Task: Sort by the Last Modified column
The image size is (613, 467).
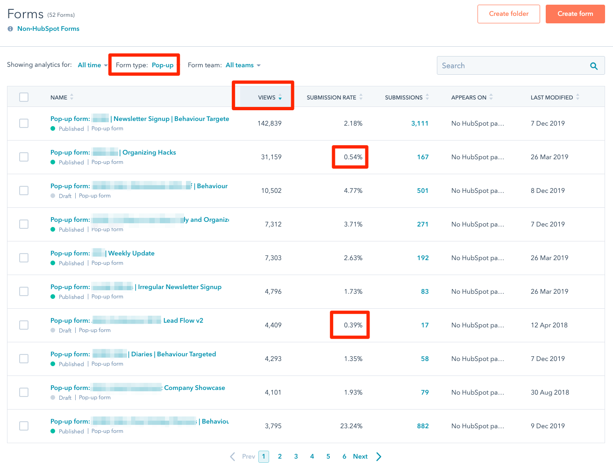Action: (x=577, y=97)
